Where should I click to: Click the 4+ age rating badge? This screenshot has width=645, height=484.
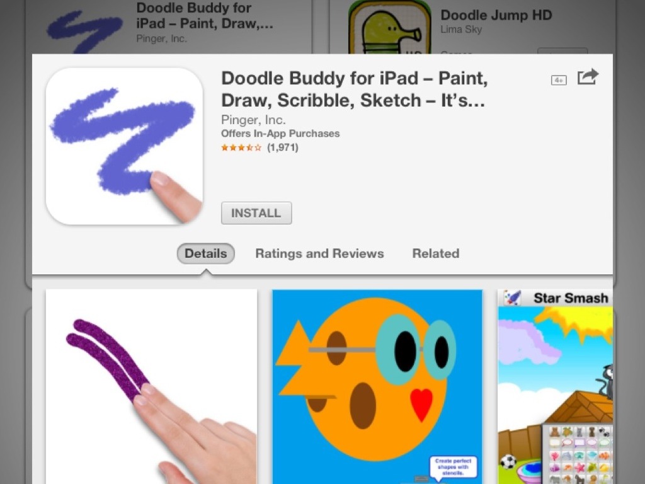point(559,80)
